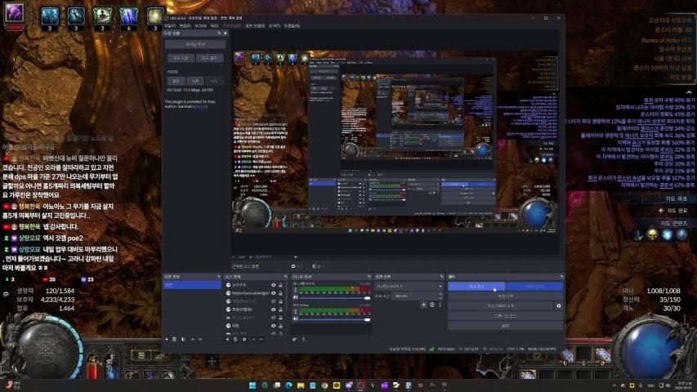This screenshot has height=392, width=697.
Task: Float the multi-output plugin dock icon
Action: [x=219, y=33]
